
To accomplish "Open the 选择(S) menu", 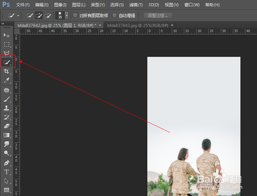I will pyautogui.click(x=117, y=5).
